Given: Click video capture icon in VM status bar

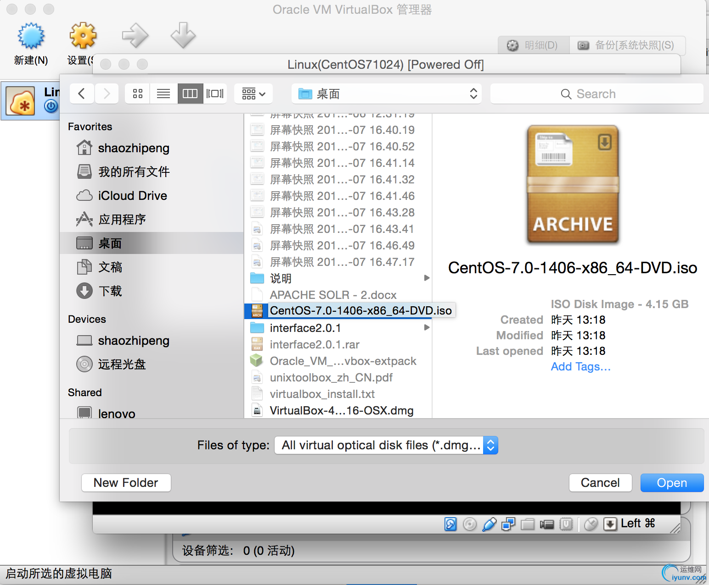Looking at the screenshot, I should [x=547, y=524].
